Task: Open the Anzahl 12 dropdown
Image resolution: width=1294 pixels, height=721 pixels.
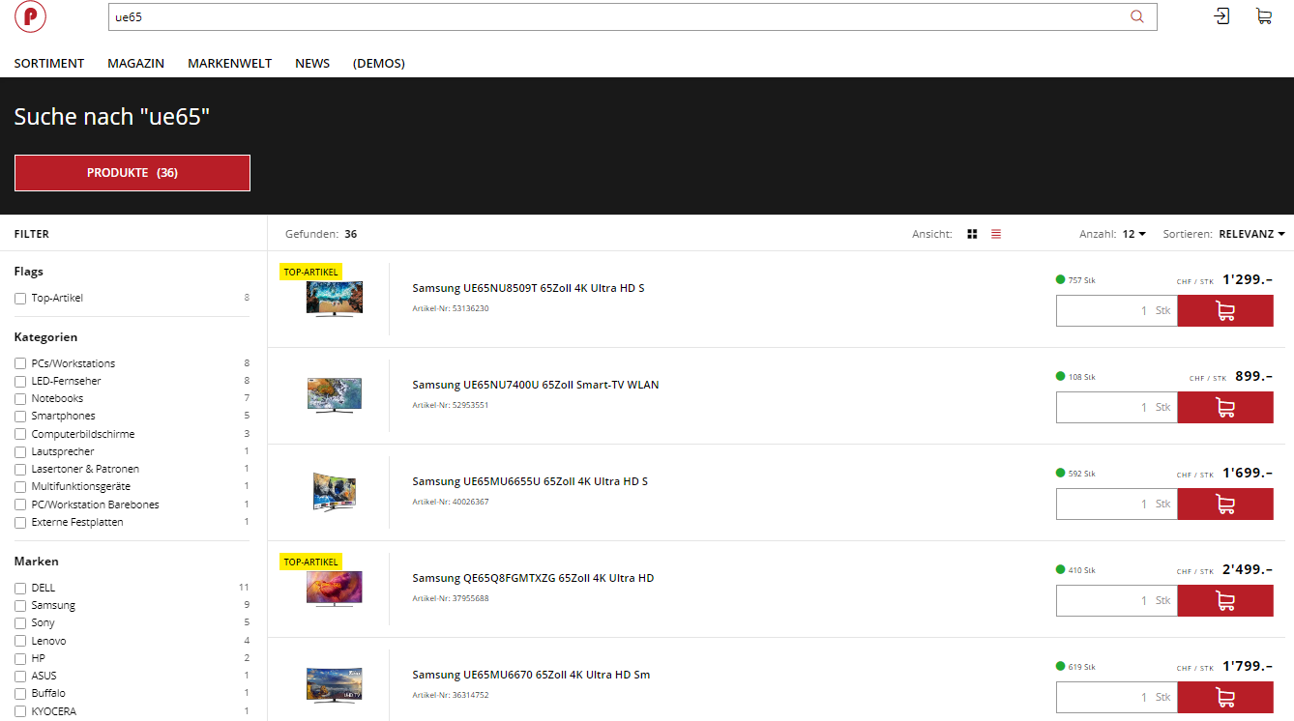Action: (x=1132, y=234)
